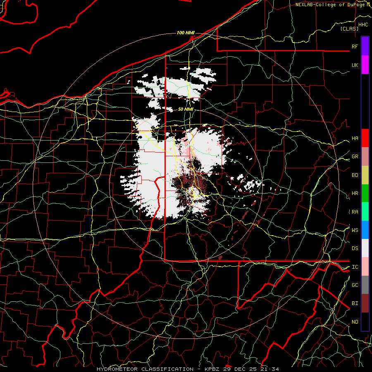The image size is (372, 372).
Task: Click the ND legend label
Action: tap(355, 322)
